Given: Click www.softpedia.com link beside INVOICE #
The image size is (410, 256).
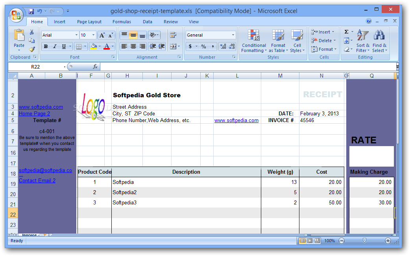Looking at the screenshot, I should pyautogui.click(x=236, y=121).
